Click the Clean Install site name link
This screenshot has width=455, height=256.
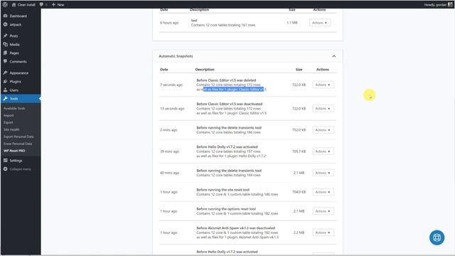pos(26,5)
